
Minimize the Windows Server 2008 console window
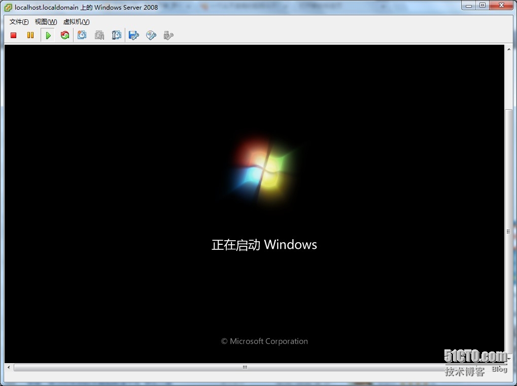coord(468,5)
